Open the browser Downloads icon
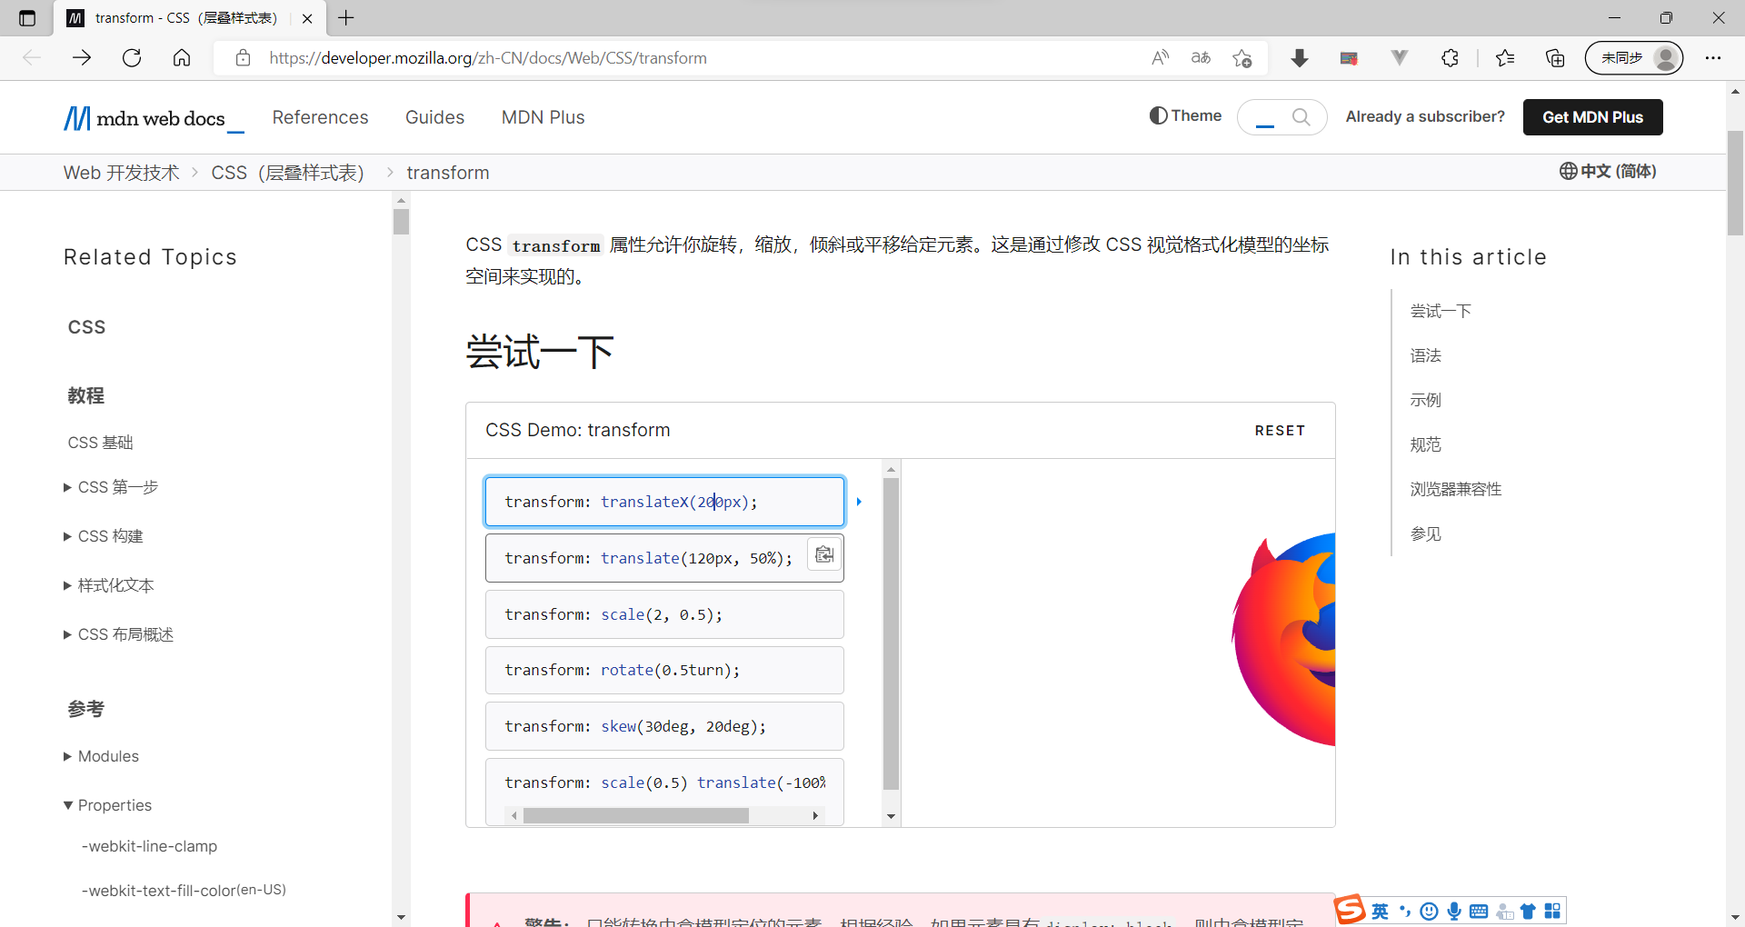 pos(1300,57)
